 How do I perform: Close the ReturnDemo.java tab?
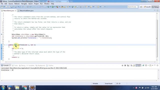pos(15,10)
